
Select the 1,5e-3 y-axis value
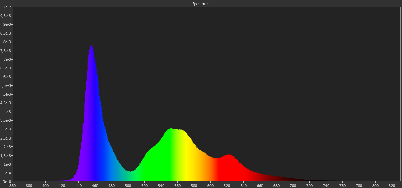point(5,155)
